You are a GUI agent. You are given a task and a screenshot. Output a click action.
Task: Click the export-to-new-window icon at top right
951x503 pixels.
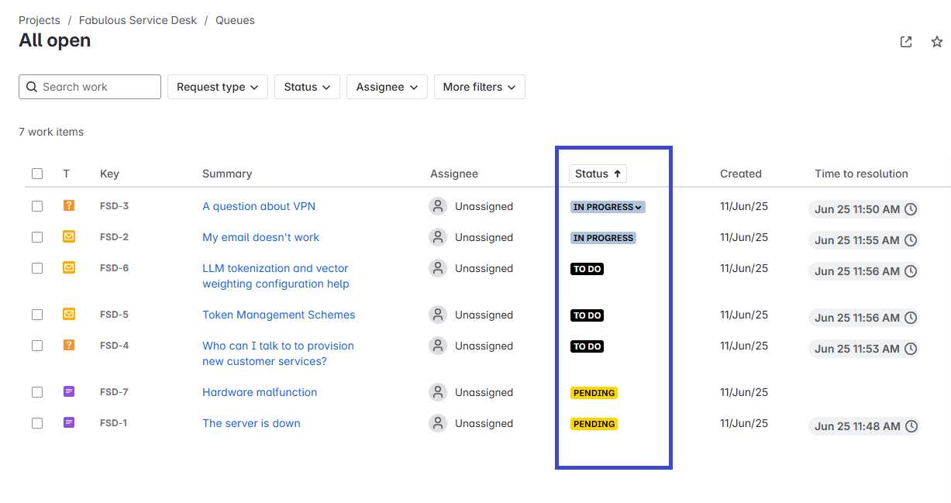point(905,42)
